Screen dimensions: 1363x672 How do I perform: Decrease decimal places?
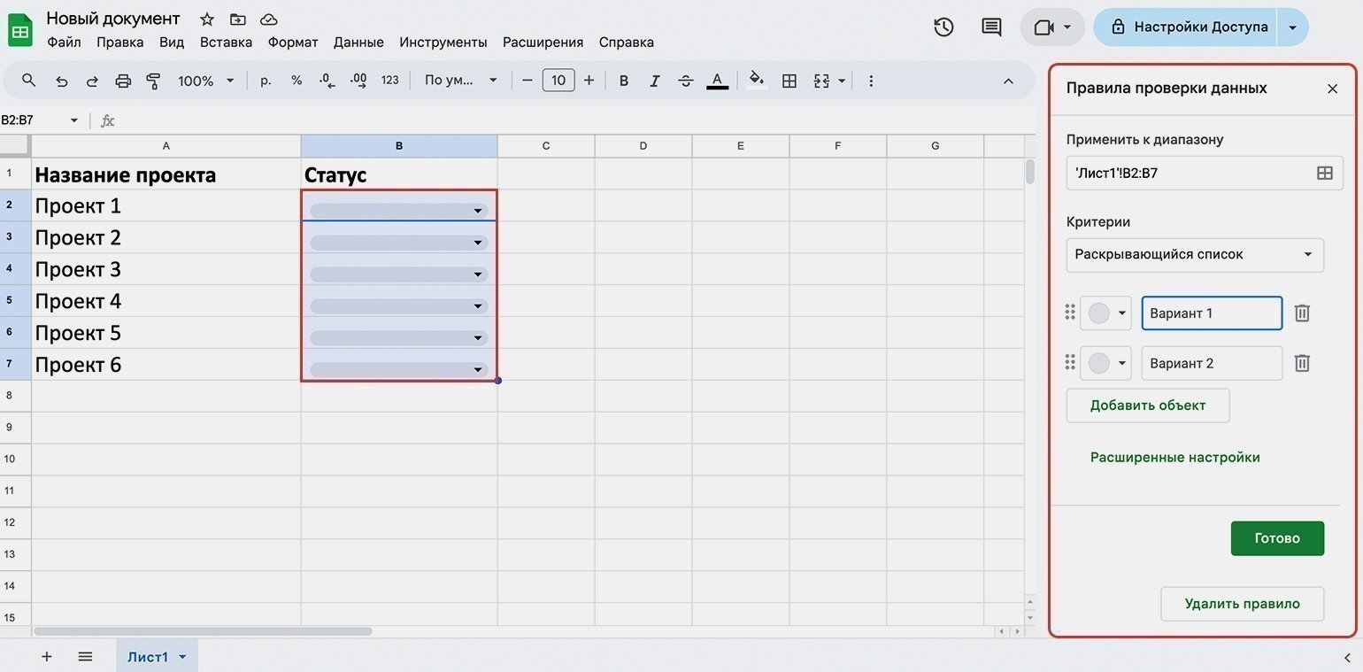pyautogui.click(x=327, y=81)
